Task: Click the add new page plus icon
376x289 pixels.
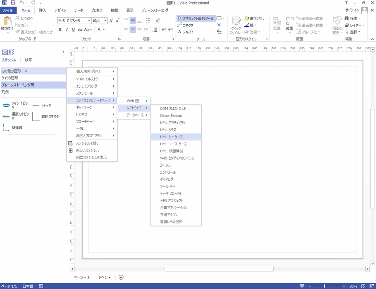Action: click(x=121, y=277)
